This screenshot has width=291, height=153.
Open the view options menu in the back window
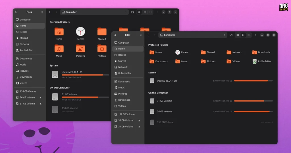click(x=157, y=12)
